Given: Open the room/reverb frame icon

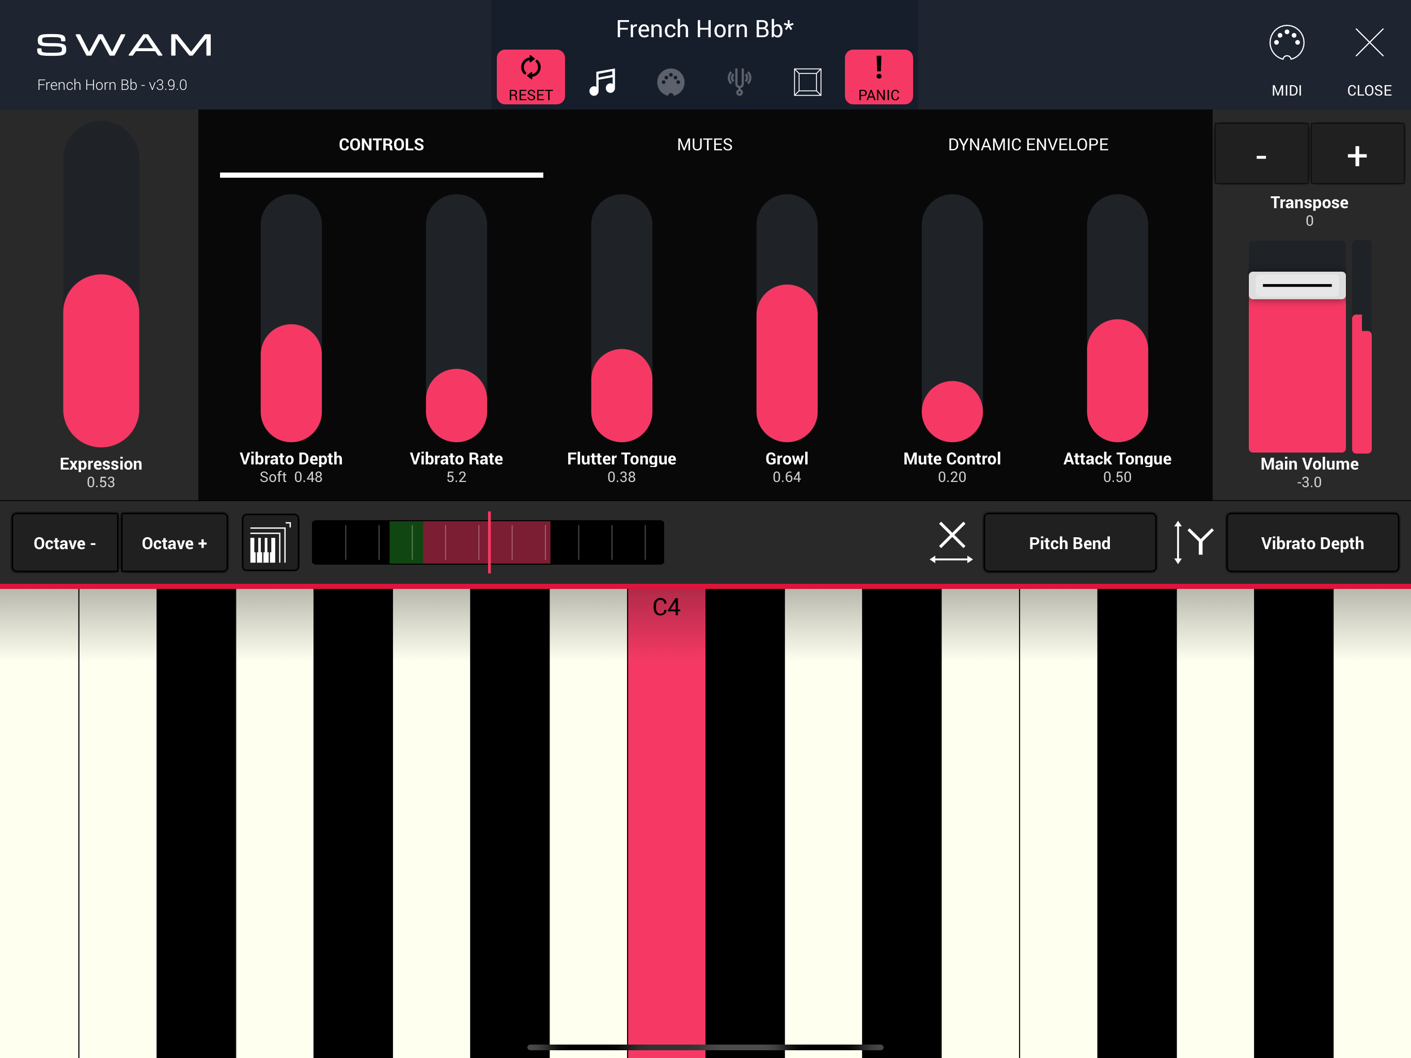Looking at the screenshot, I should [x=808, y=82].
